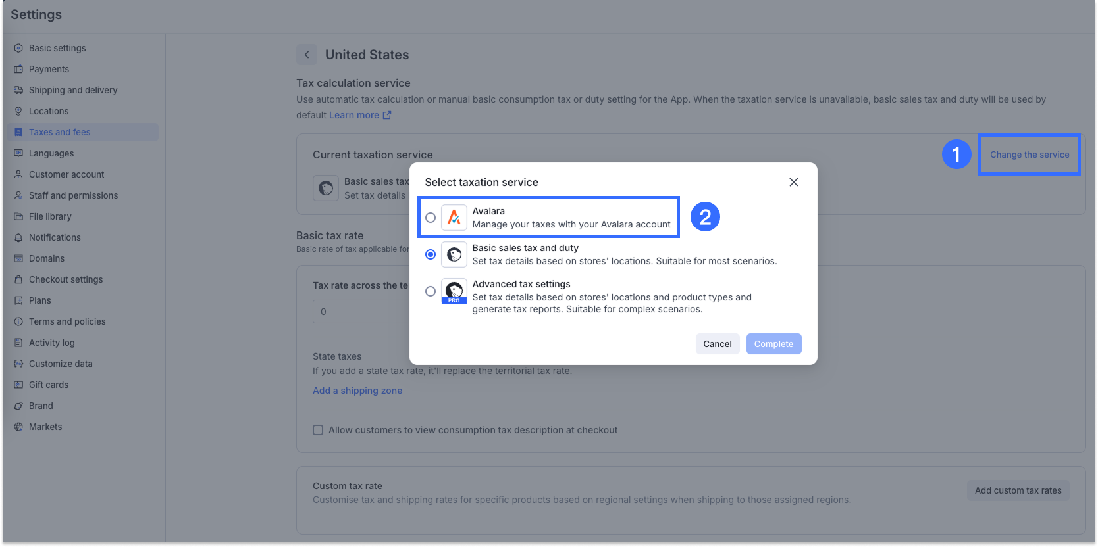
Task: Select the Avalara radio button
Action: click(x=431, y=218)
